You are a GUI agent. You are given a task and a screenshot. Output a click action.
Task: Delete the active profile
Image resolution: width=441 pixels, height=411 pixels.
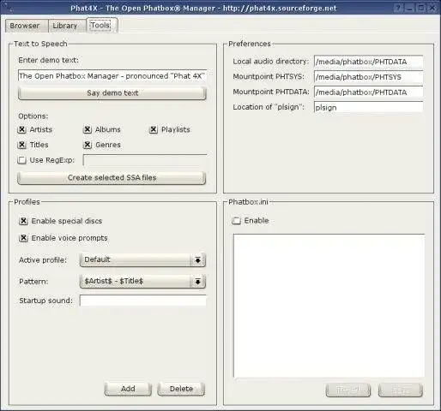pos(181,389)
